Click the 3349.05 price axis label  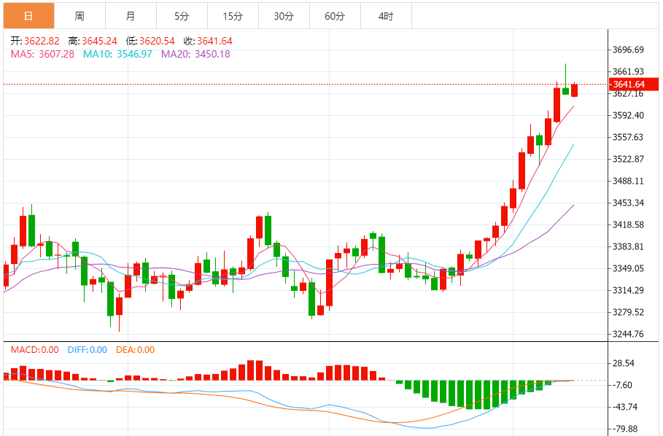[x=628, y=268]
